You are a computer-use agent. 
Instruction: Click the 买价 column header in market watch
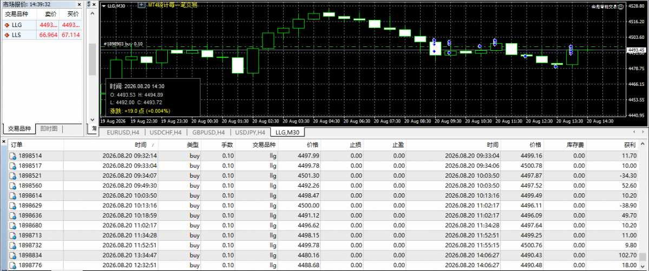70,14
